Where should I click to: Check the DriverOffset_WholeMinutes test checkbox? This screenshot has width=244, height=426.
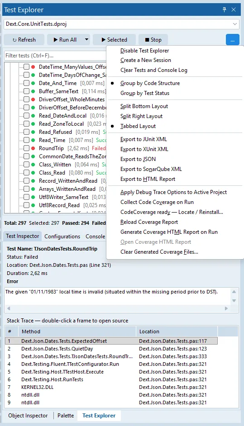pos(26,99)
